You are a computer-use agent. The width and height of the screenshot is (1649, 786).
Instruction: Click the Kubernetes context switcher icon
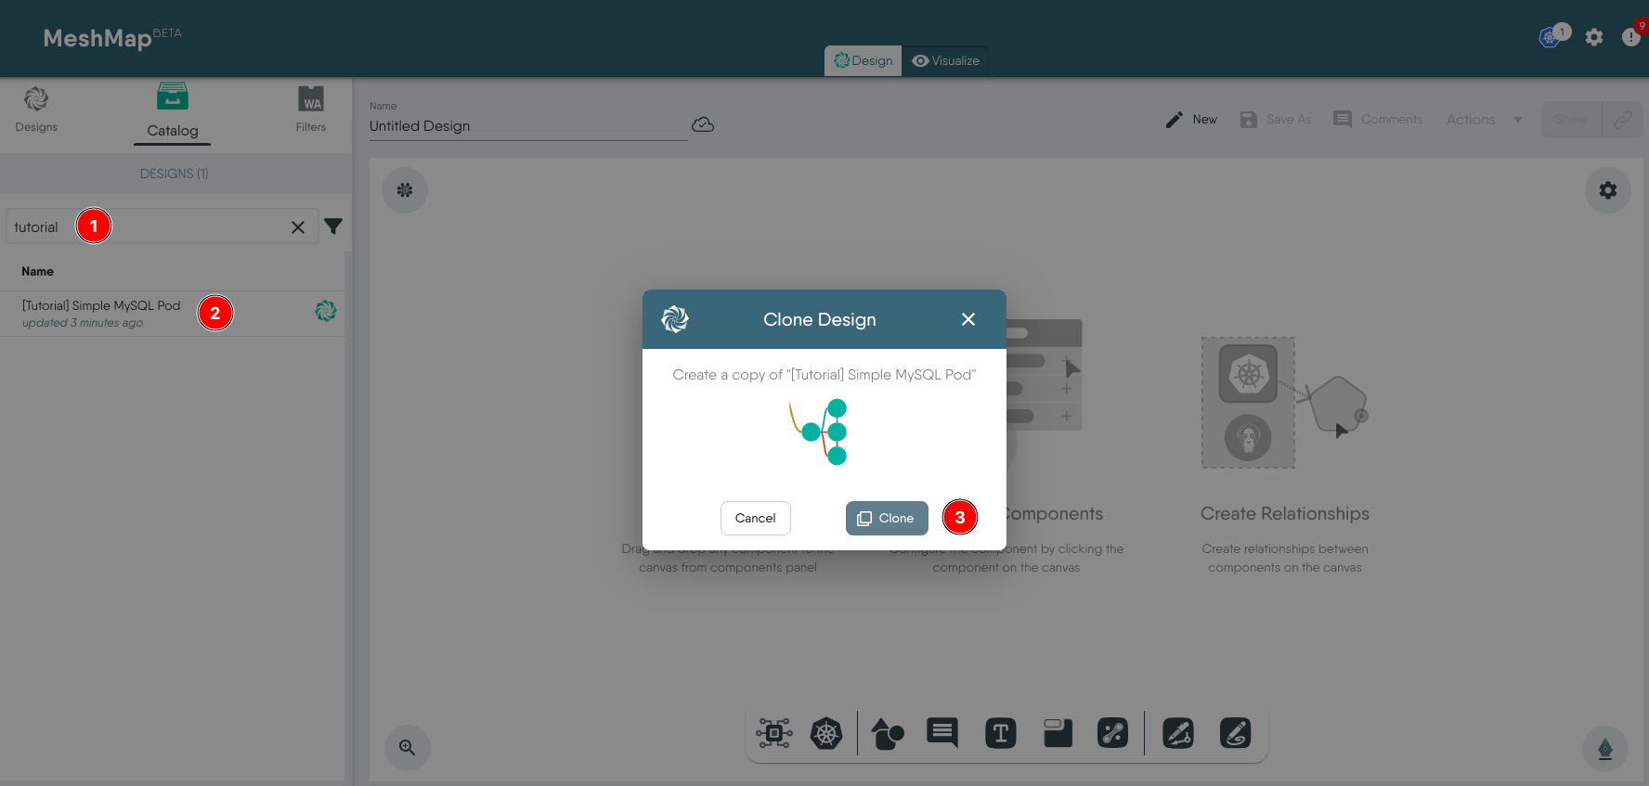point(1550,37)
